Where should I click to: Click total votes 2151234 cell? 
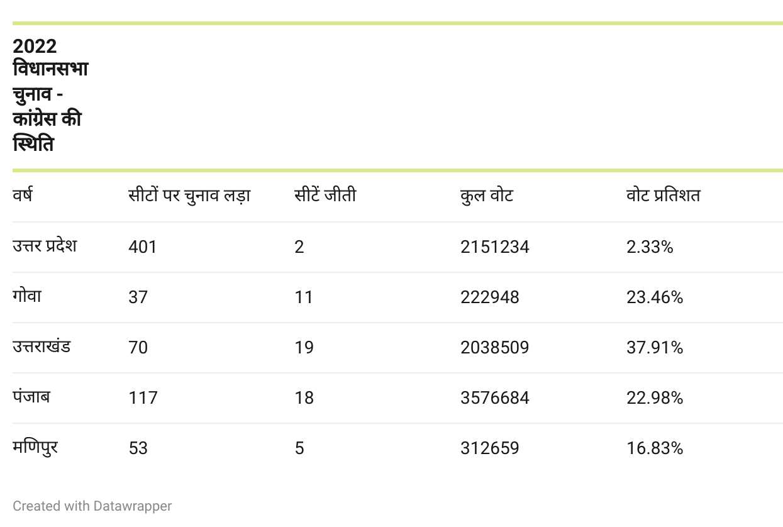[495, 247]
